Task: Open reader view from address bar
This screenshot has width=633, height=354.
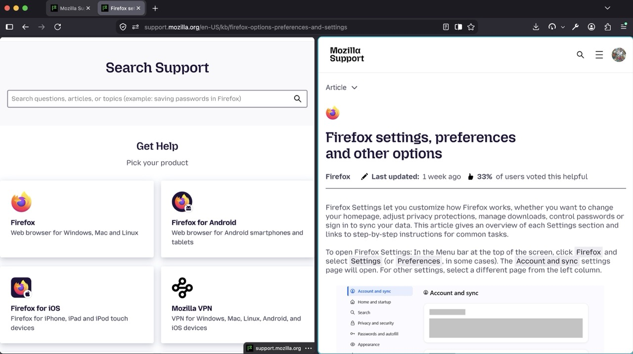Action: [x=446, y=27]
